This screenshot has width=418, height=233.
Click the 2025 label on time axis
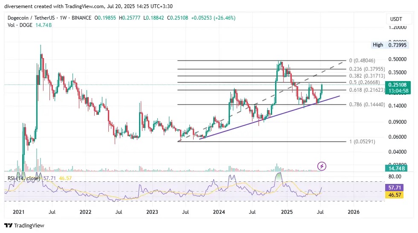pyautogui.click(x=287, y=212)
